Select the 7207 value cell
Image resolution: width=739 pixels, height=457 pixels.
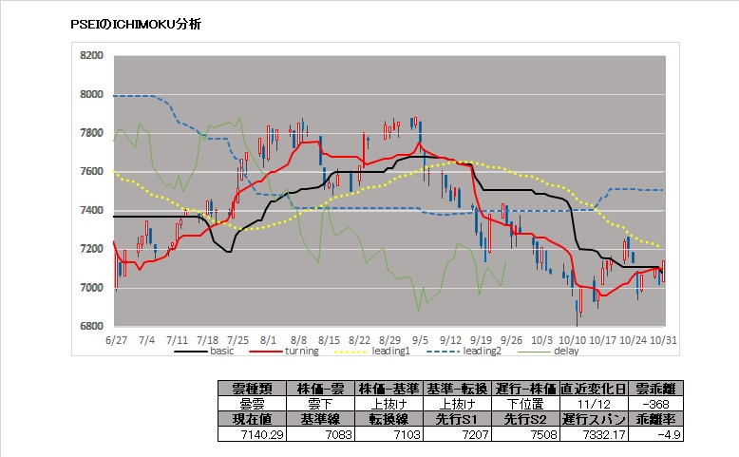[457, 434]
